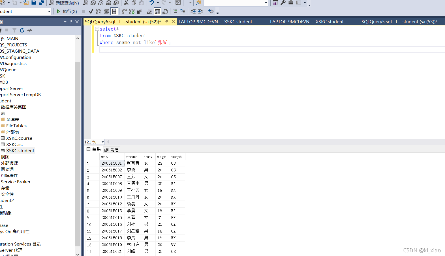Toggle include actual execution plan
Viewport: 445px width, 256px height.
pos(124,11)
